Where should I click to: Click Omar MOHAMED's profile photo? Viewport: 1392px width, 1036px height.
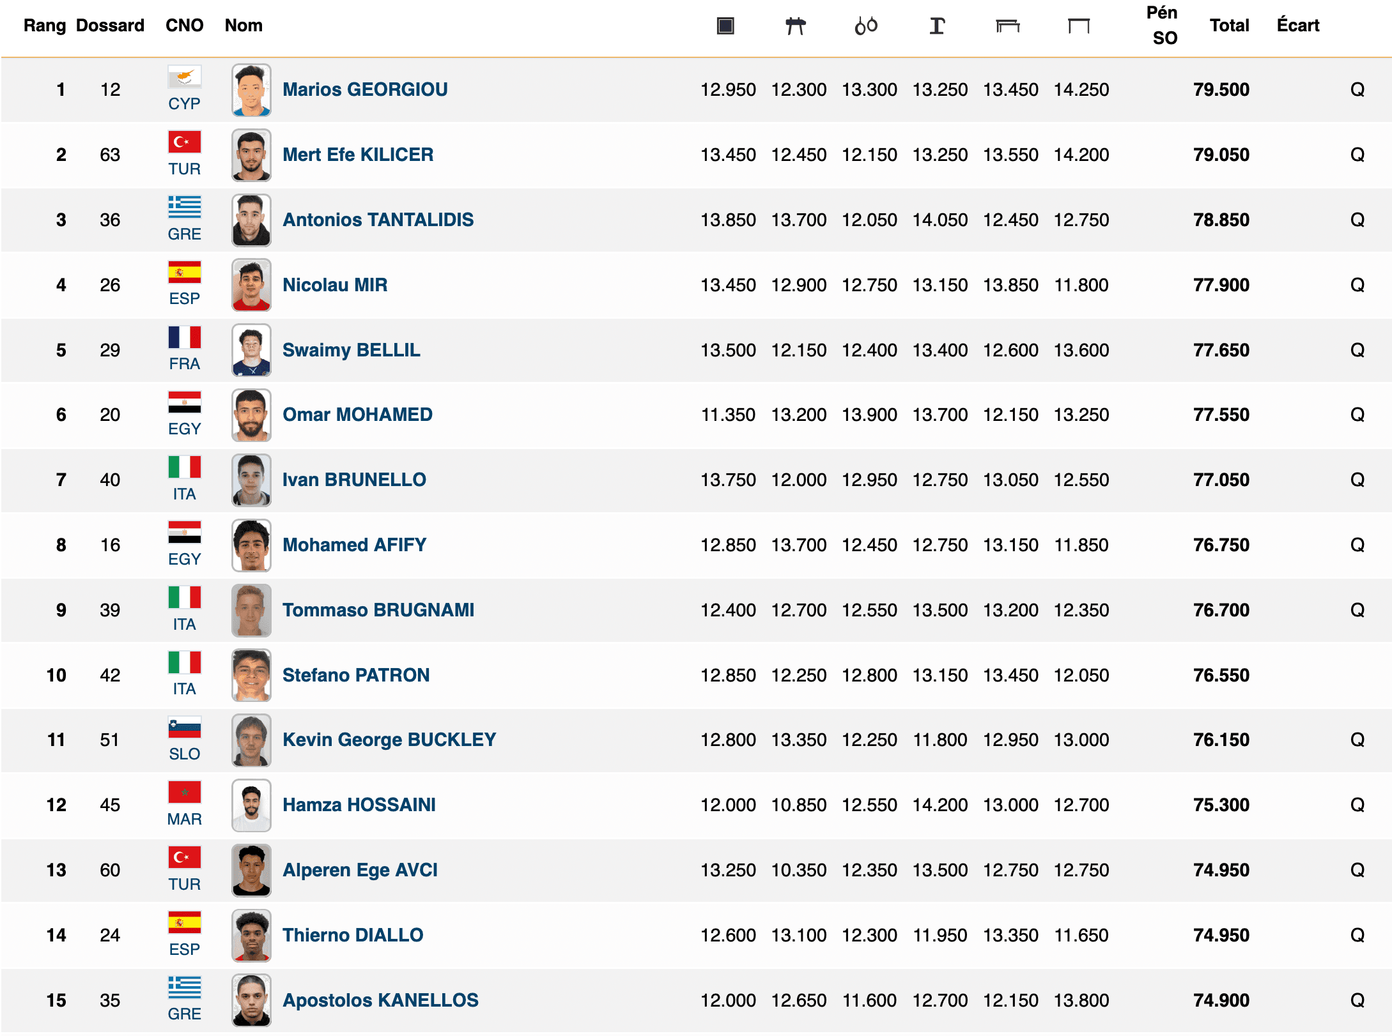[251, 415]
